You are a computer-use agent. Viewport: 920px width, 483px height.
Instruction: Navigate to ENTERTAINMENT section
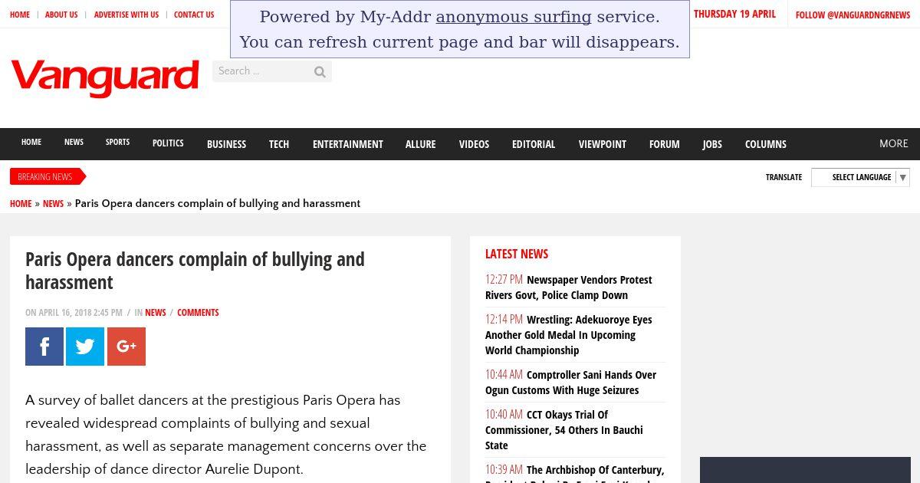point(347,144)
